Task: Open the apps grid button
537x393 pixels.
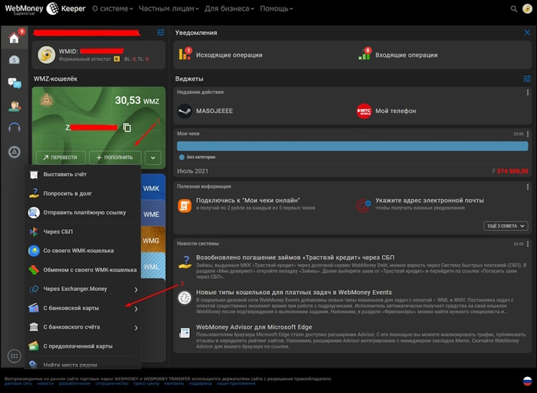Action: [x=14, y=356]
